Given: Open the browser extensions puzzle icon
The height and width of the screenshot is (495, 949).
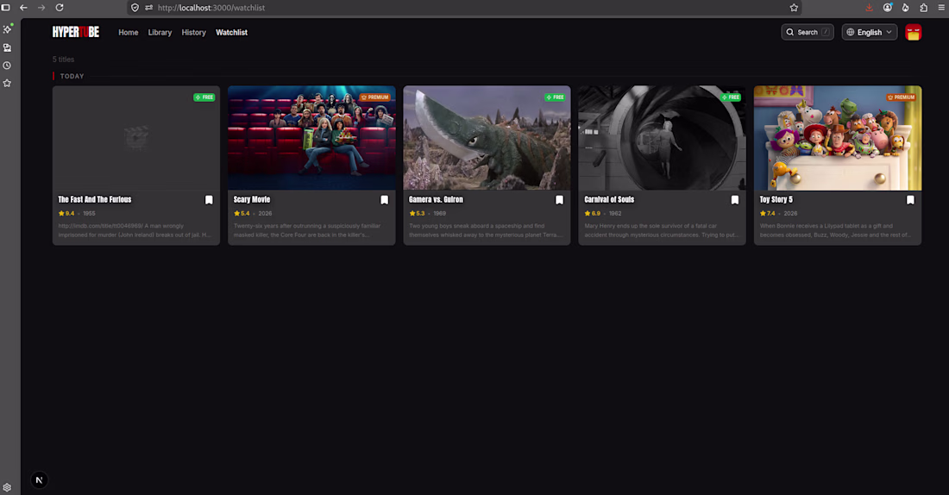Looking at the screenshot, I should coord(924,8).
